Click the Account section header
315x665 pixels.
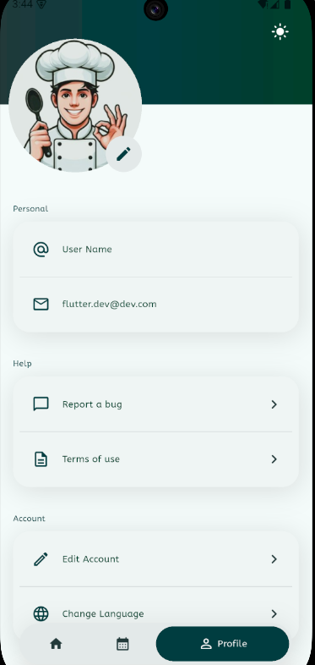point(29,519)
